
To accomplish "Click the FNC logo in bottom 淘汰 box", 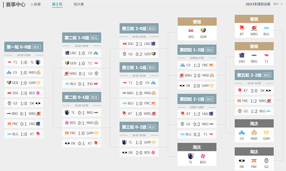I will coord(254,161).
